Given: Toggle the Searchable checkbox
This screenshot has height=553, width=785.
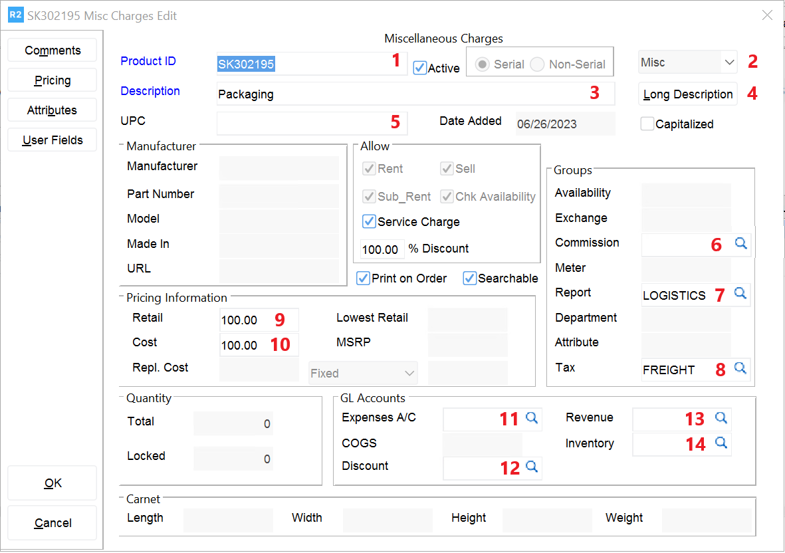Looking at the screenshot, I should tap(470, 278).
